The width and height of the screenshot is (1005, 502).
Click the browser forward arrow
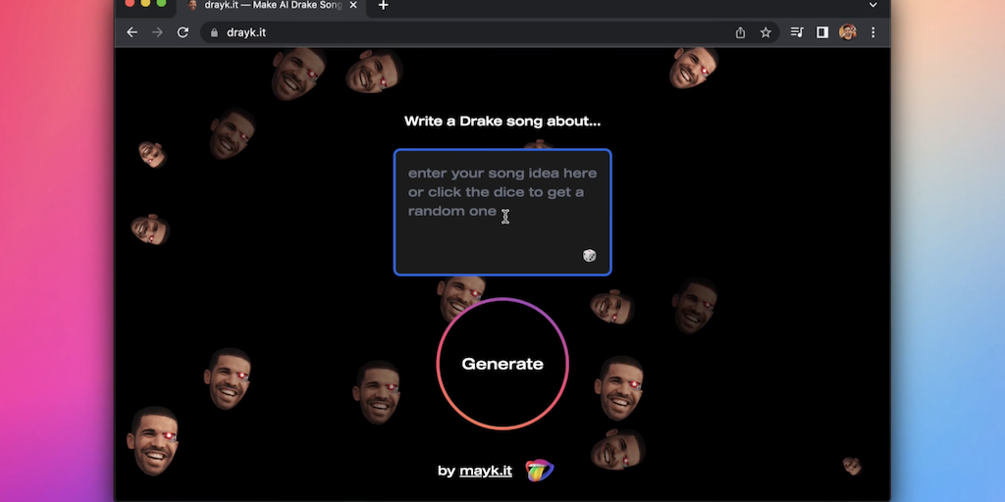point(157,32)
